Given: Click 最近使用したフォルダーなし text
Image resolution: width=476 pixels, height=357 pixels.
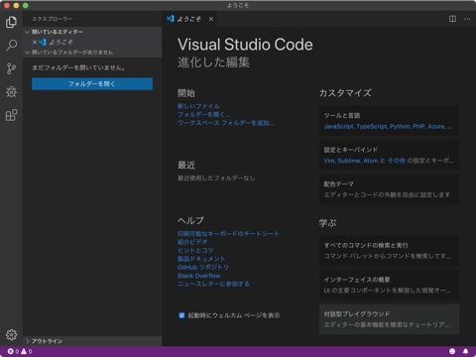Looking at the screenshot, I should tap(216, 178).
